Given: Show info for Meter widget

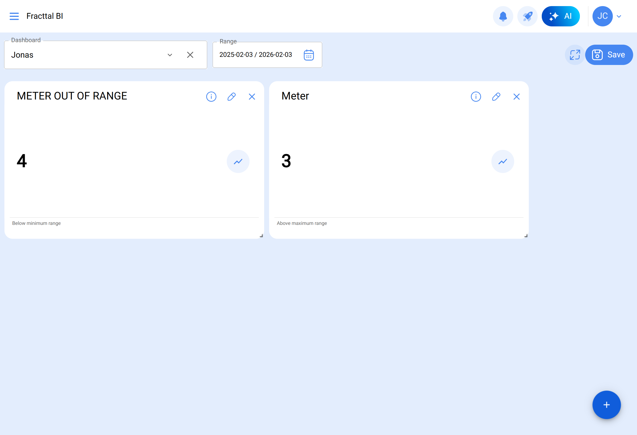Looking at the screenshot, I should (475, 97).
